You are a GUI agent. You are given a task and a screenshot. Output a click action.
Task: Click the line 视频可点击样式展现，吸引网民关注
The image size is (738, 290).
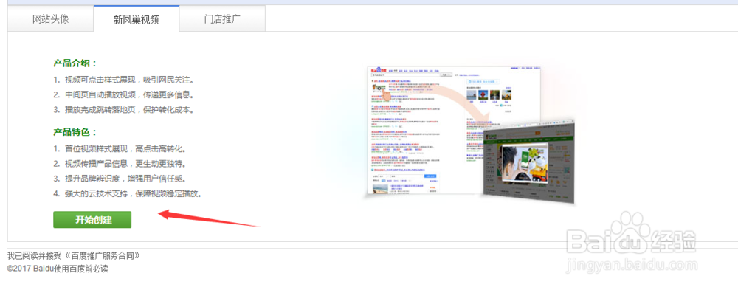coord(124,80)
